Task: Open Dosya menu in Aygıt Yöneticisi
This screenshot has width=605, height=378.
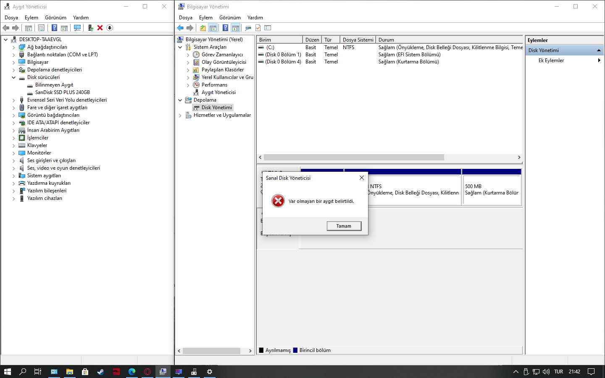Action: (11, 18)
